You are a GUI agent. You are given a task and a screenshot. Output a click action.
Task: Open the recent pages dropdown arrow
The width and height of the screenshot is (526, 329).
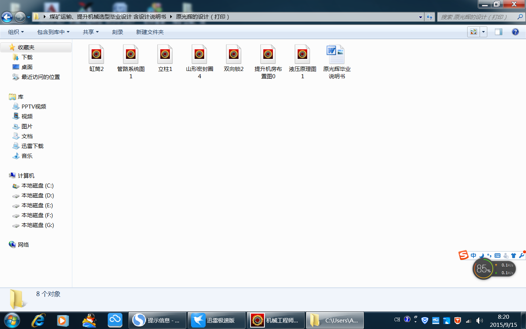[28, 17]
